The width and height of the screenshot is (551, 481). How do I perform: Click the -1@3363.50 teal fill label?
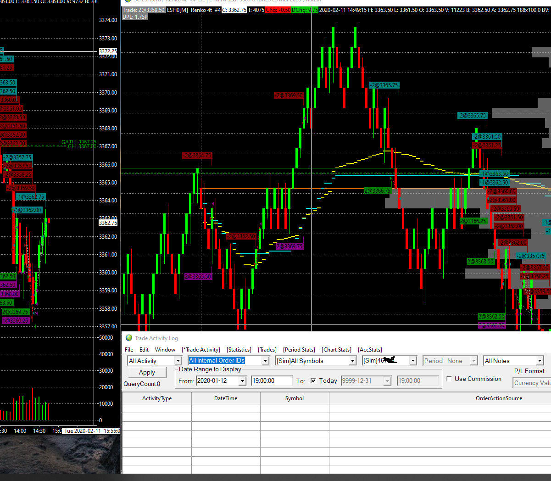click(495, 174)
